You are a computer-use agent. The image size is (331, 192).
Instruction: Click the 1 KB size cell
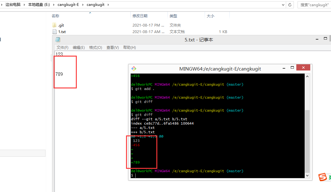223,32
